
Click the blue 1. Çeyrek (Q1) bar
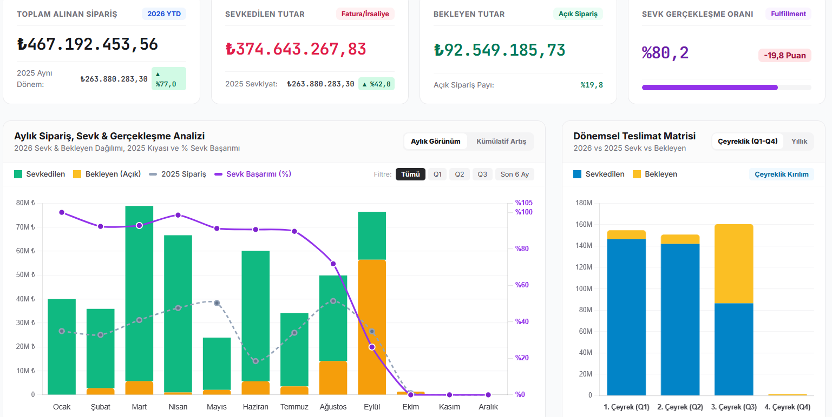pos(626,317)
